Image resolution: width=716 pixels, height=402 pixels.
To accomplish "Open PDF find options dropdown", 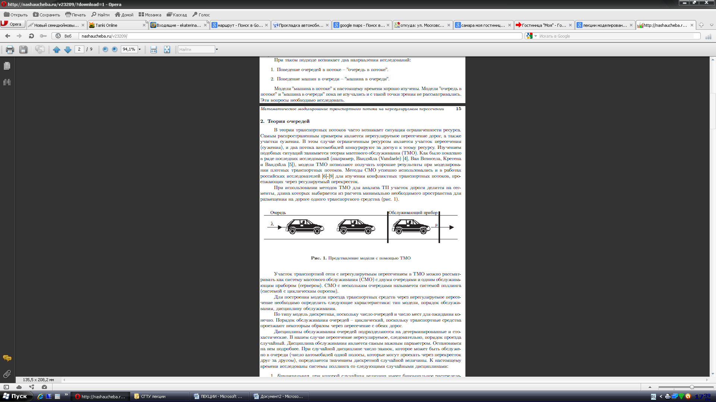I will (x=217, y=50).
